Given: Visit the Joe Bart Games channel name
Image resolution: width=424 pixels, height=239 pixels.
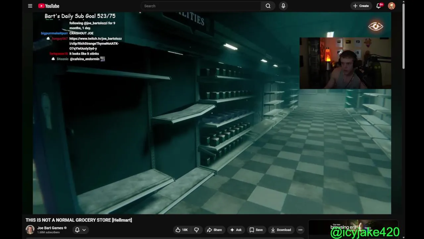Looking at the screenshot, I should click(x=50, y=228).
